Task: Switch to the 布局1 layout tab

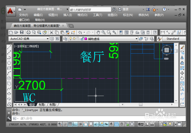Action: pyautogui.click(x=42, y=105)
